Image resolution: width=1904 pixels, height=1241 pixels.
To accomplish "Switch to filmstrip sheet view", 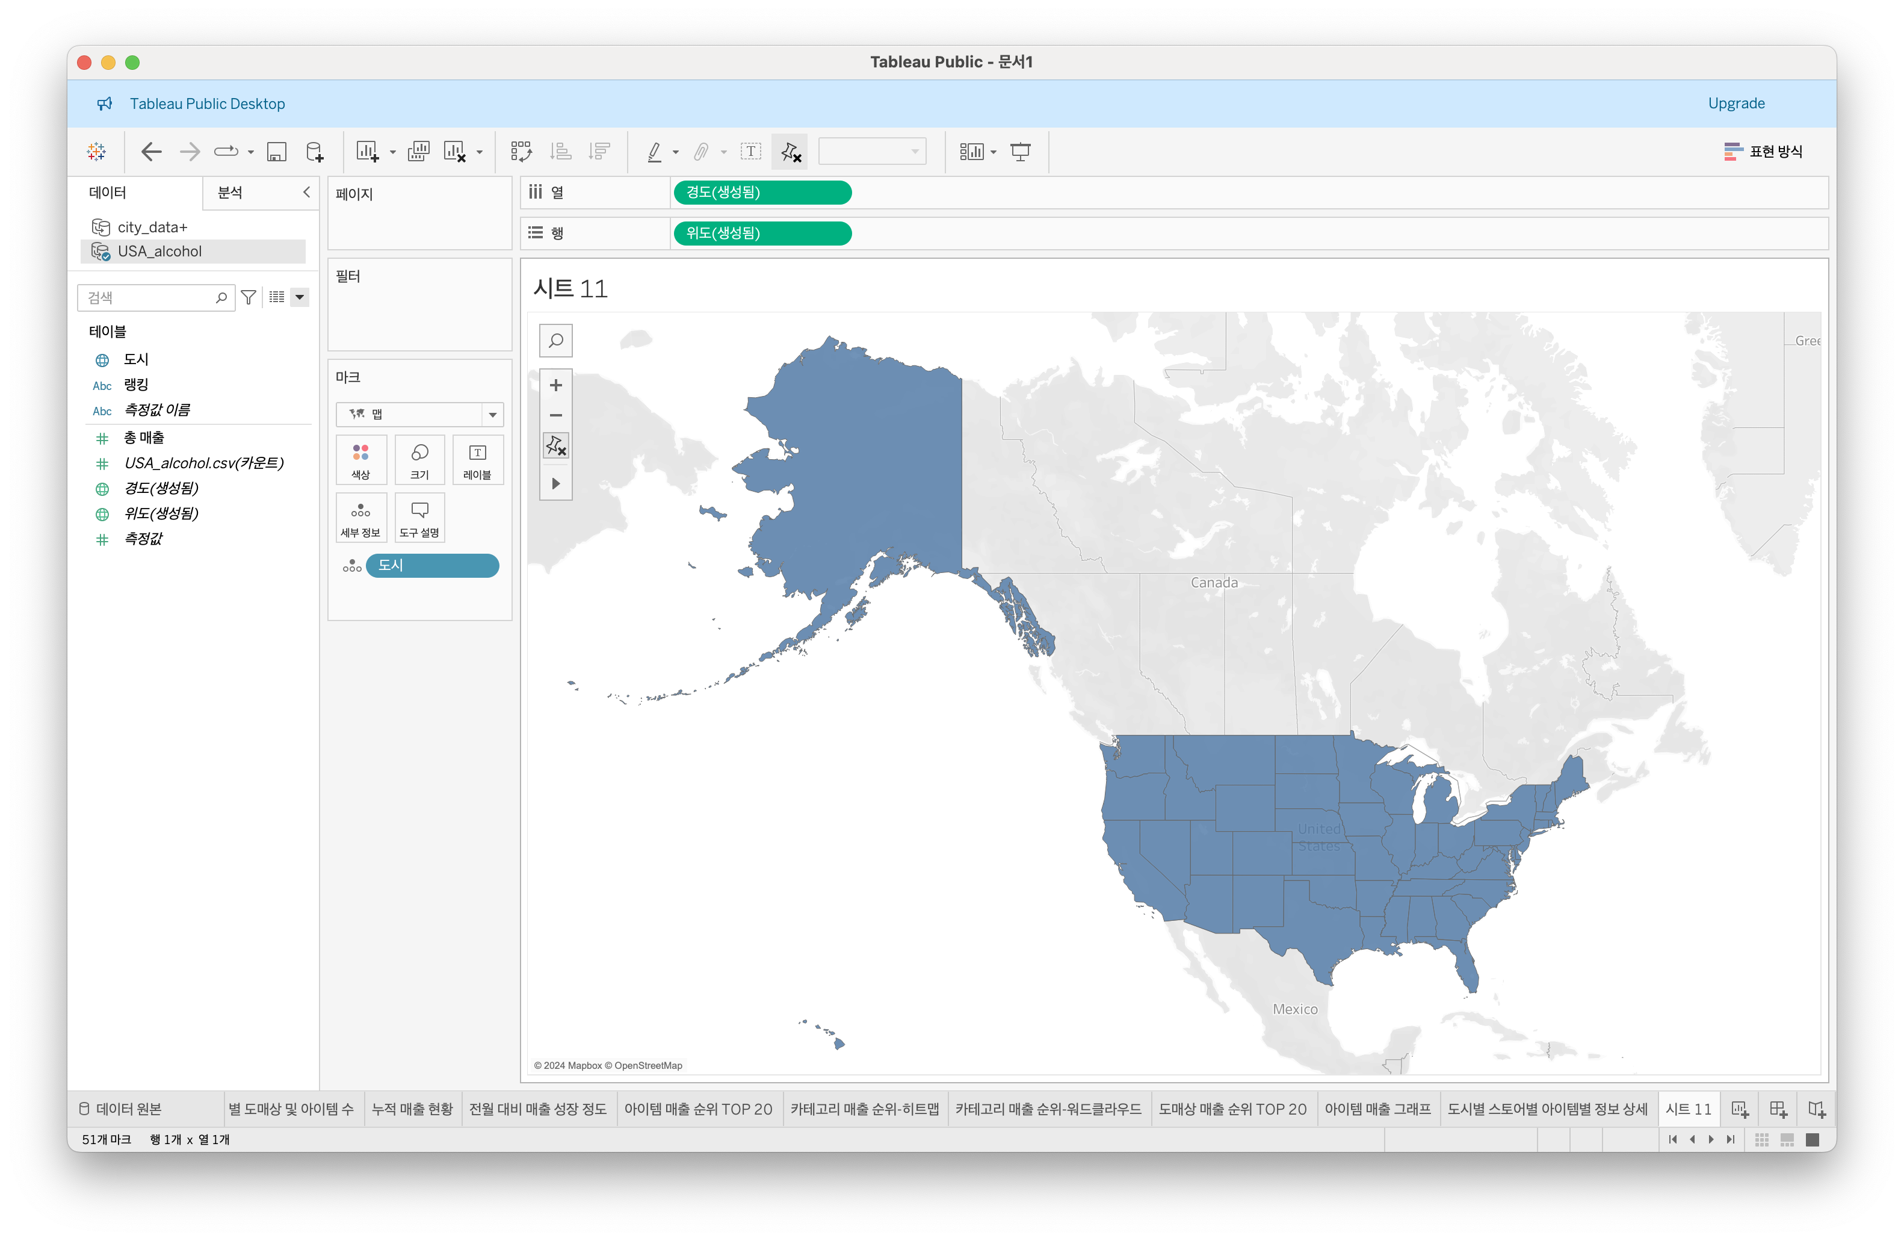I will click(1787, 1139).
